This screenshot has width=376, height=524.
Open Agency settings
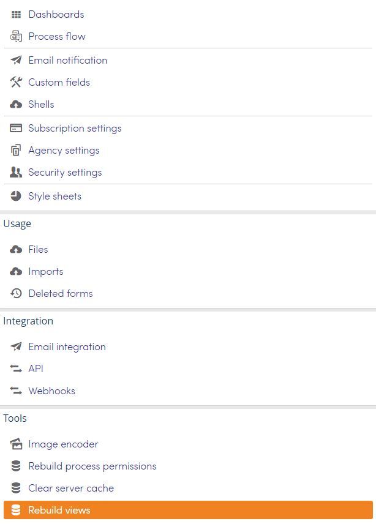[188, 151]
